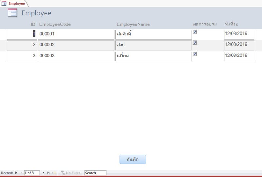Click the No Filter funnel icon
The image size is (262, 177).
click(63, 173)
